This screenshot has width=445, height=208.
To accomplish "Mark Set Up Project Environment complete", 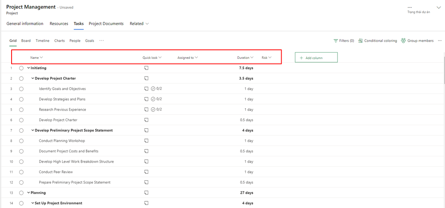I will pos(21,203).
